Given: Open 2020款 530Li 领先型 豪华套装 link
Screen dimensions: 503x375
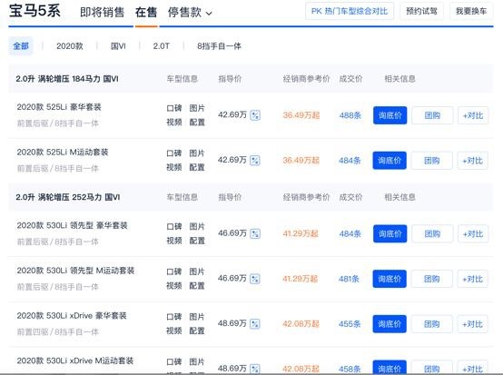Looking at the screenshot, I should 72,225.
